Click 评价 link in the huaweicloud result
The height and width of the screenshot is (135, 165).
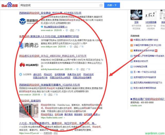(x=83, y=69)
